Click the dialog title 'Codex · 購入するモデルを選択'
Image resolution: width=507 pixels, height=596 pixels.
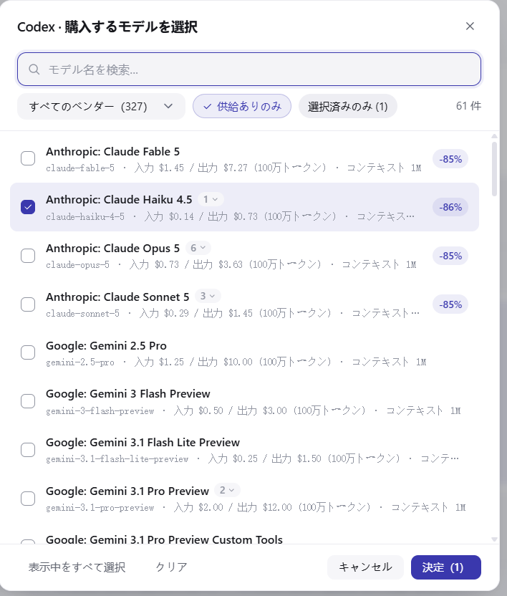107,27
